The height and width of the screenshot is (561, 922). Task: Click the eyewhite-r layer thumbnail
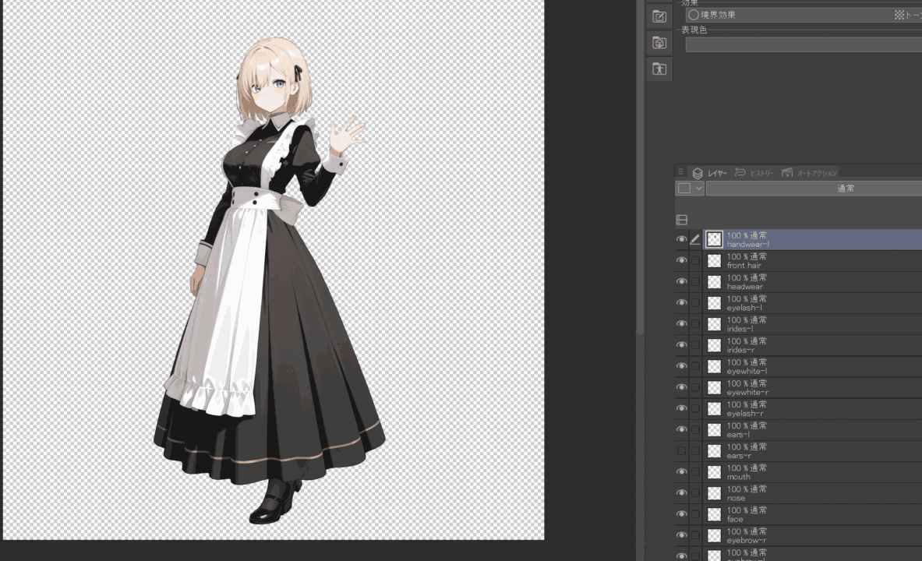click(x=715, y=387)
